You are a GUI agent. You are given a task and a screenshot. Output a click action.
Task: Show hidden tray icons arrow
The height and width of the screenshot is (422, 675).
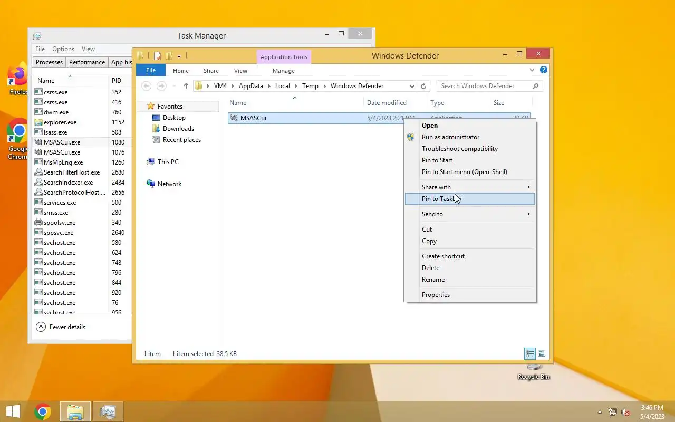[x=600, y=412]
